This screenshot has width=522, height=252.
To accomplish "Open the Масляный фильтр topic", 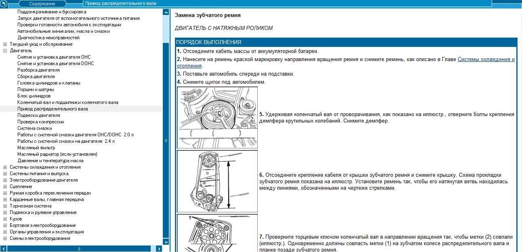I will (x=36, y=148).
